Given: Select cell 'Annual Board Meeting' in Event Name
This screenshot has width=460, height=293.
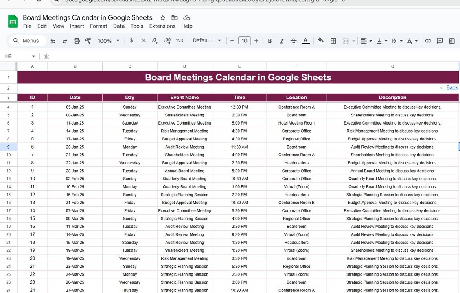Looking at the screenshot, I should point(184,171).
